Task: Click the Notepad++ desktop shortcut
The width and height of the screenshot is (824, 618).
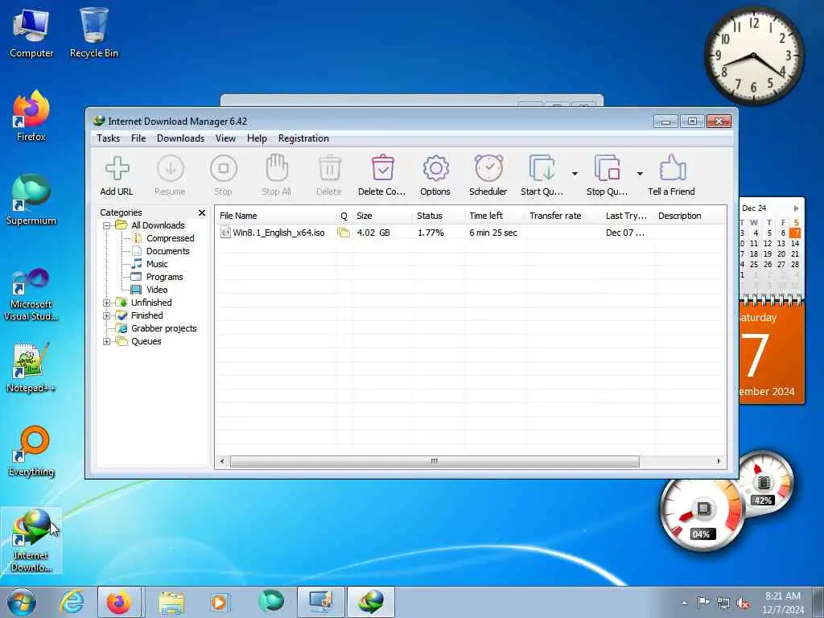Action: coord(31,367)
